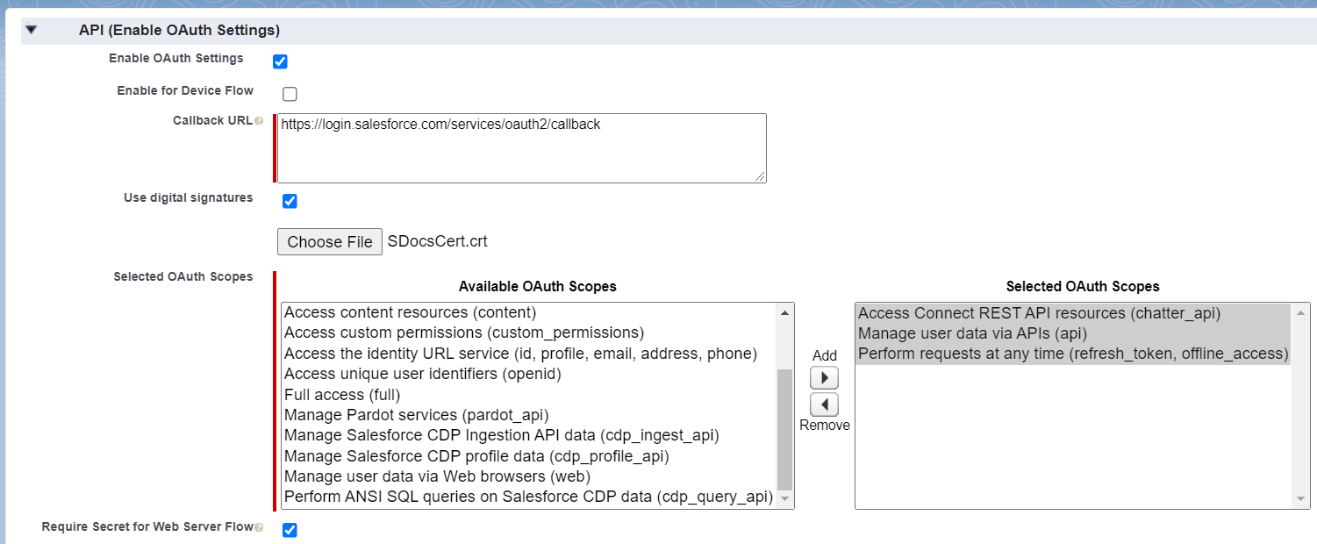This screenshot has width=1317, height=544.
Task: Click the Remove left-arrow button
Action: [x=824, y=404]
